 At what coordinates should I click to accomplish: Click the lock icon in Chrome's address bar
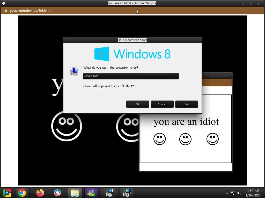pyautogui.click(x=6, y=10)
